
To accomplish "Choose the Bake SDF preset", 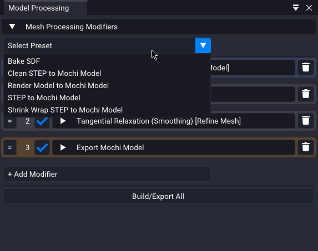I will pos(107,61).
